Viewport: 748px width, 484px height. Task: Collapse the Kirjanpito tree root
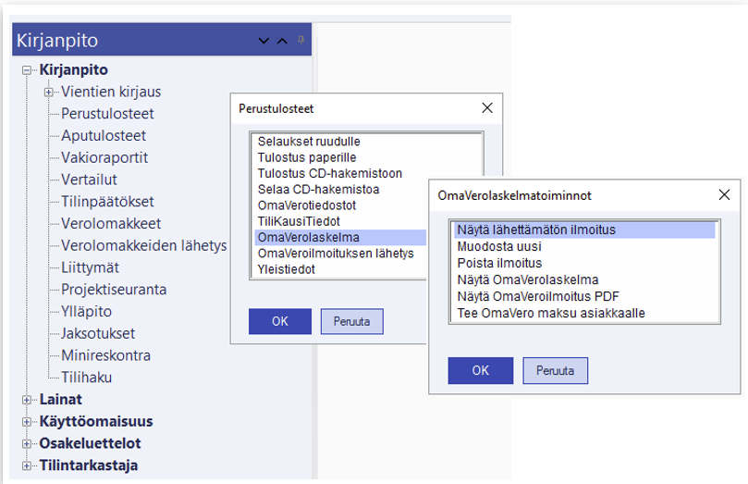pyautogui.click(x=27, y=70)
